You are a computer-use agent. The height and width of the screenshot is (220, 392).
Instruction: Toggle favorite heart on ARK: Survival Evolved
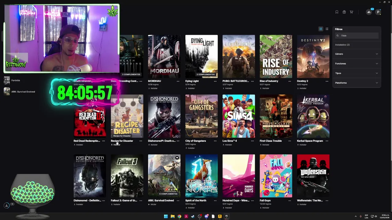click(177, 158)
